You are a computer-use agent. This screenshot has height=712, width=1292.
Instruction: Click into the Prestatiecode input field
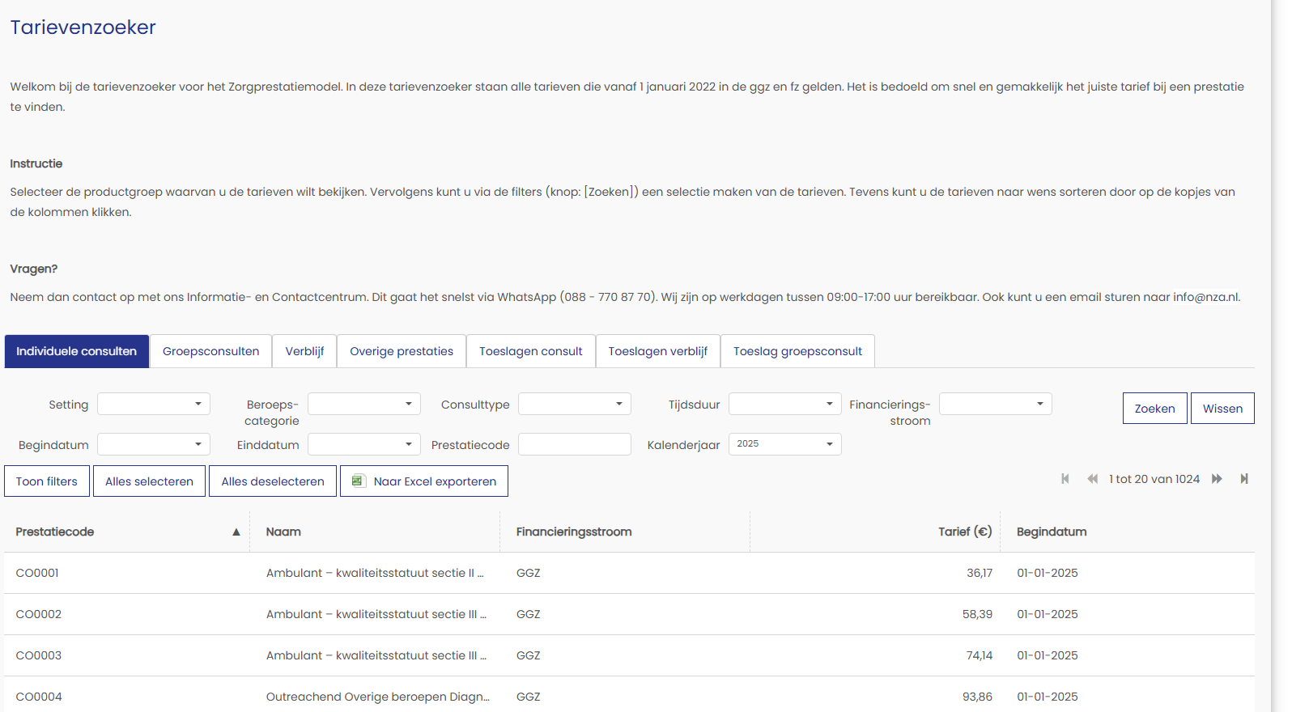tap(575, 444)
